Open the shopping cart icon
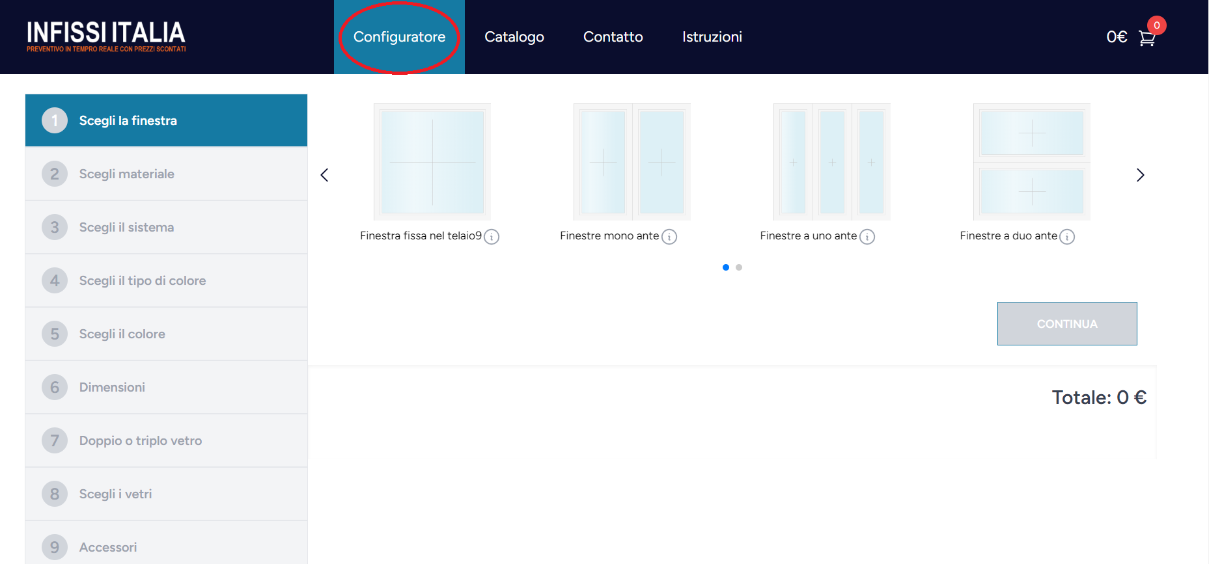Screen dimensions: 1209x564 coord(1146,38)
